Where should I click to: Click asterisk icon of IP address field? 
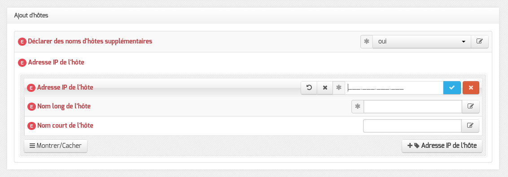click(x=339, y=88)
